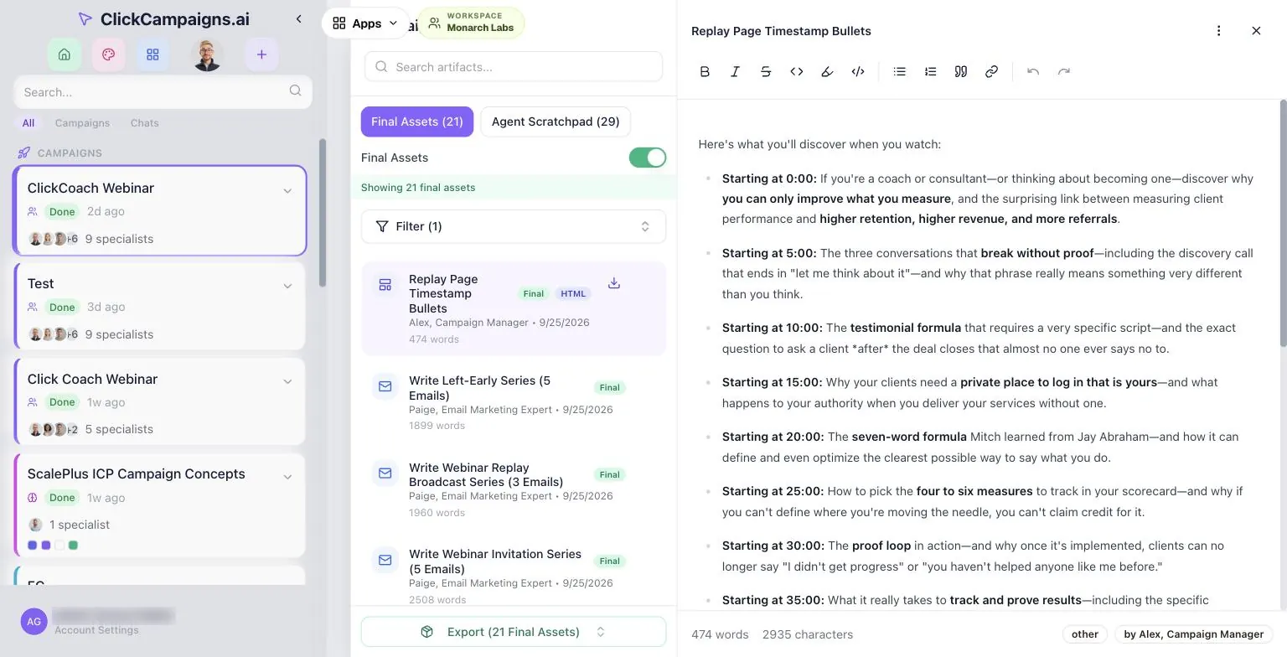Toggle bold formatting in the editor
Viewport: 1287px width, 657px height.
tap(705, 72)
